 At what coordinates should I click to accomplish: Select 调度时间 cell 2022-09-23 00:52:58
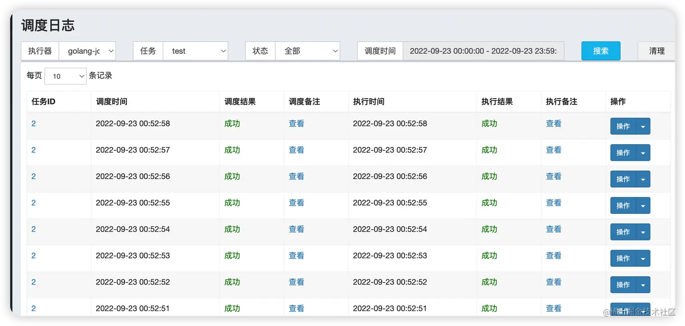(133, 123)
